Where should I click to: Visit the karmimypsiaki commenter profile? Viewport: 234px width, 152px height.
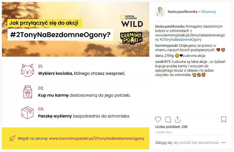pos(167,45)
